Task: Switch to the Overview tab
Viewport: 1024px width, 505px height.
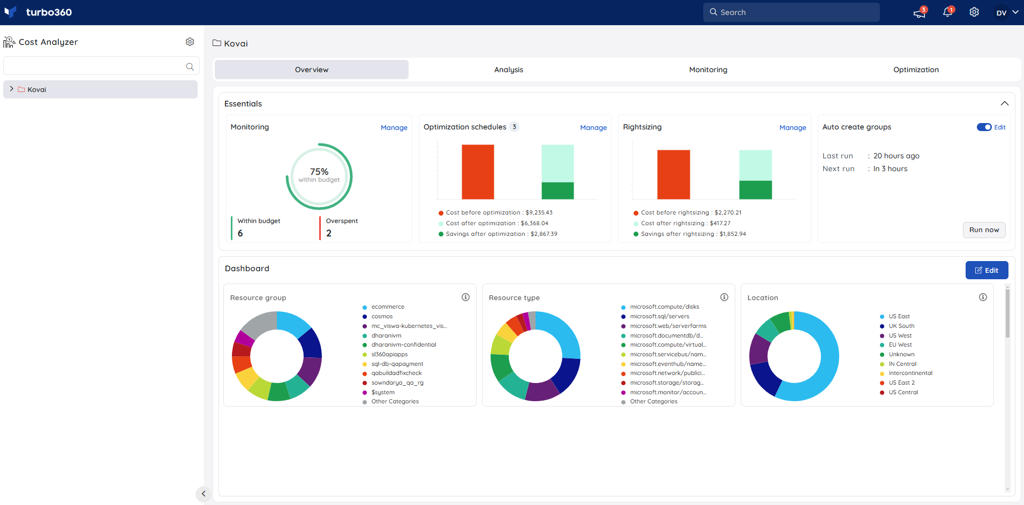Action: click(x=312, y=70)
